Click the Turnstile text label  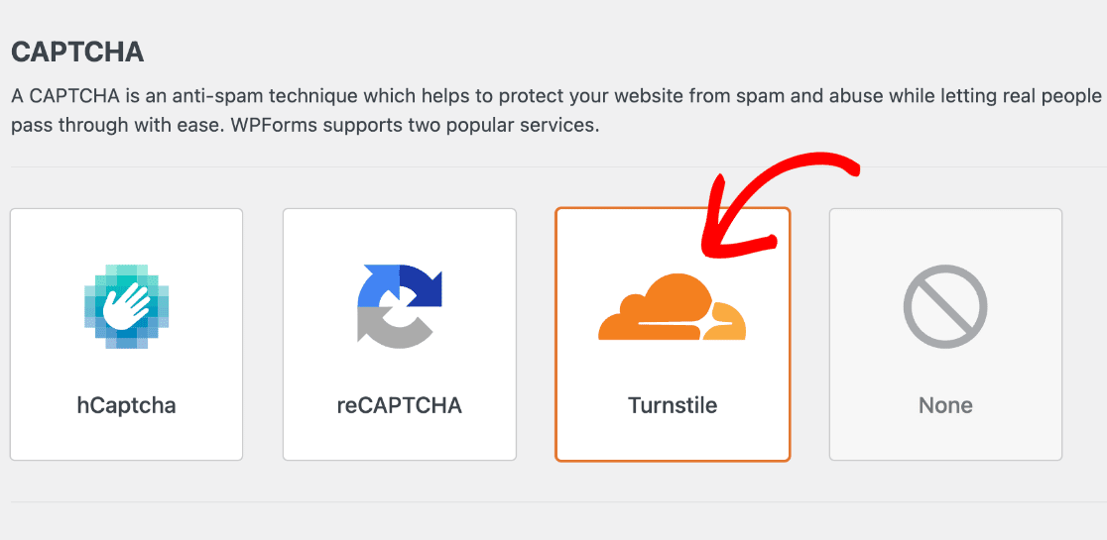673,405
